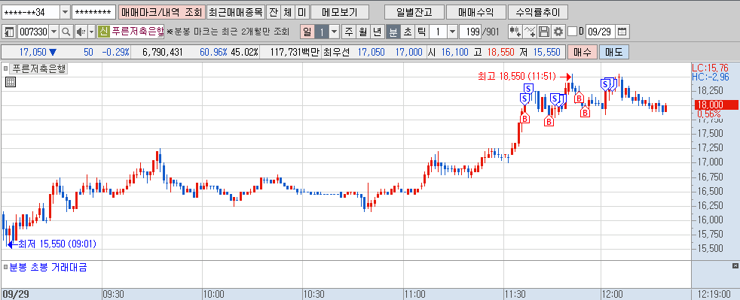Search stock code with magnifier icon
Screen dimensions: 740x300
(x=66, y=32)
